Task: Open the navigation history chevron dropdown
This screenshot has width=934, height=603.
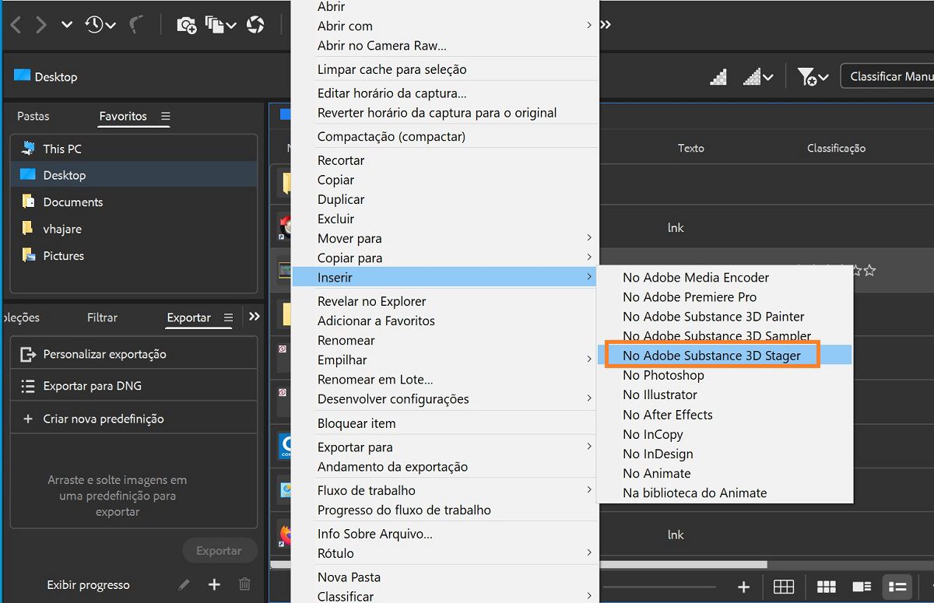Action: click(67, 25)
